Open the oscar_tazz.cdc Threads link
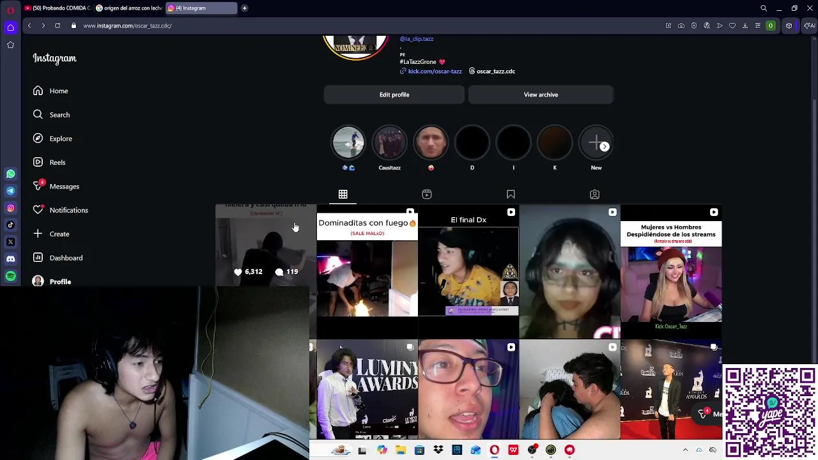Screen dimensions: 818x460 [x=492, y=72]
